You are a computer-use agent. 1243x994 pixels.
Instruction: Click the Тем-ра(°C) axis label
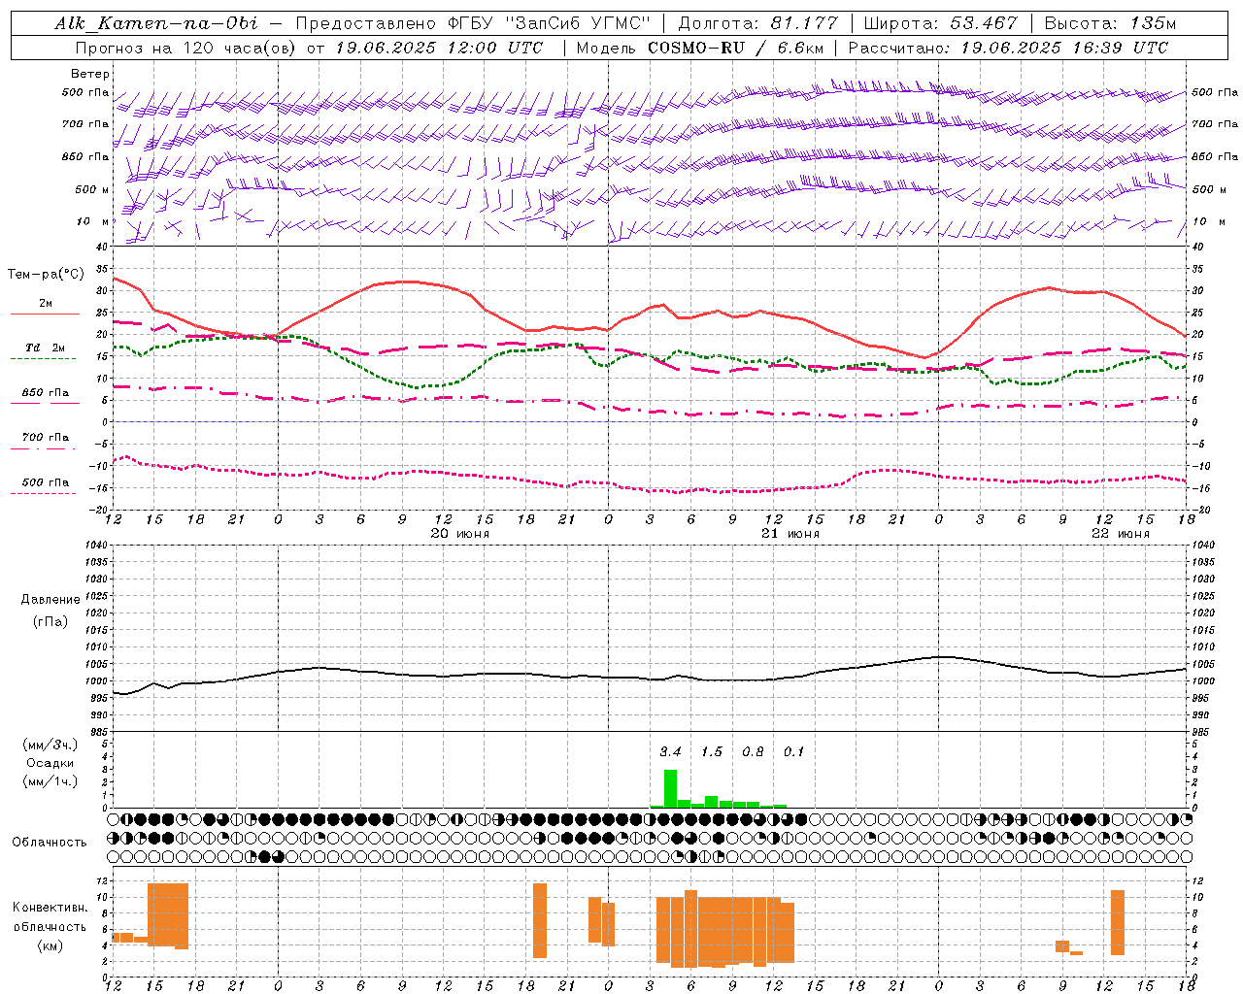pos(46,275)
